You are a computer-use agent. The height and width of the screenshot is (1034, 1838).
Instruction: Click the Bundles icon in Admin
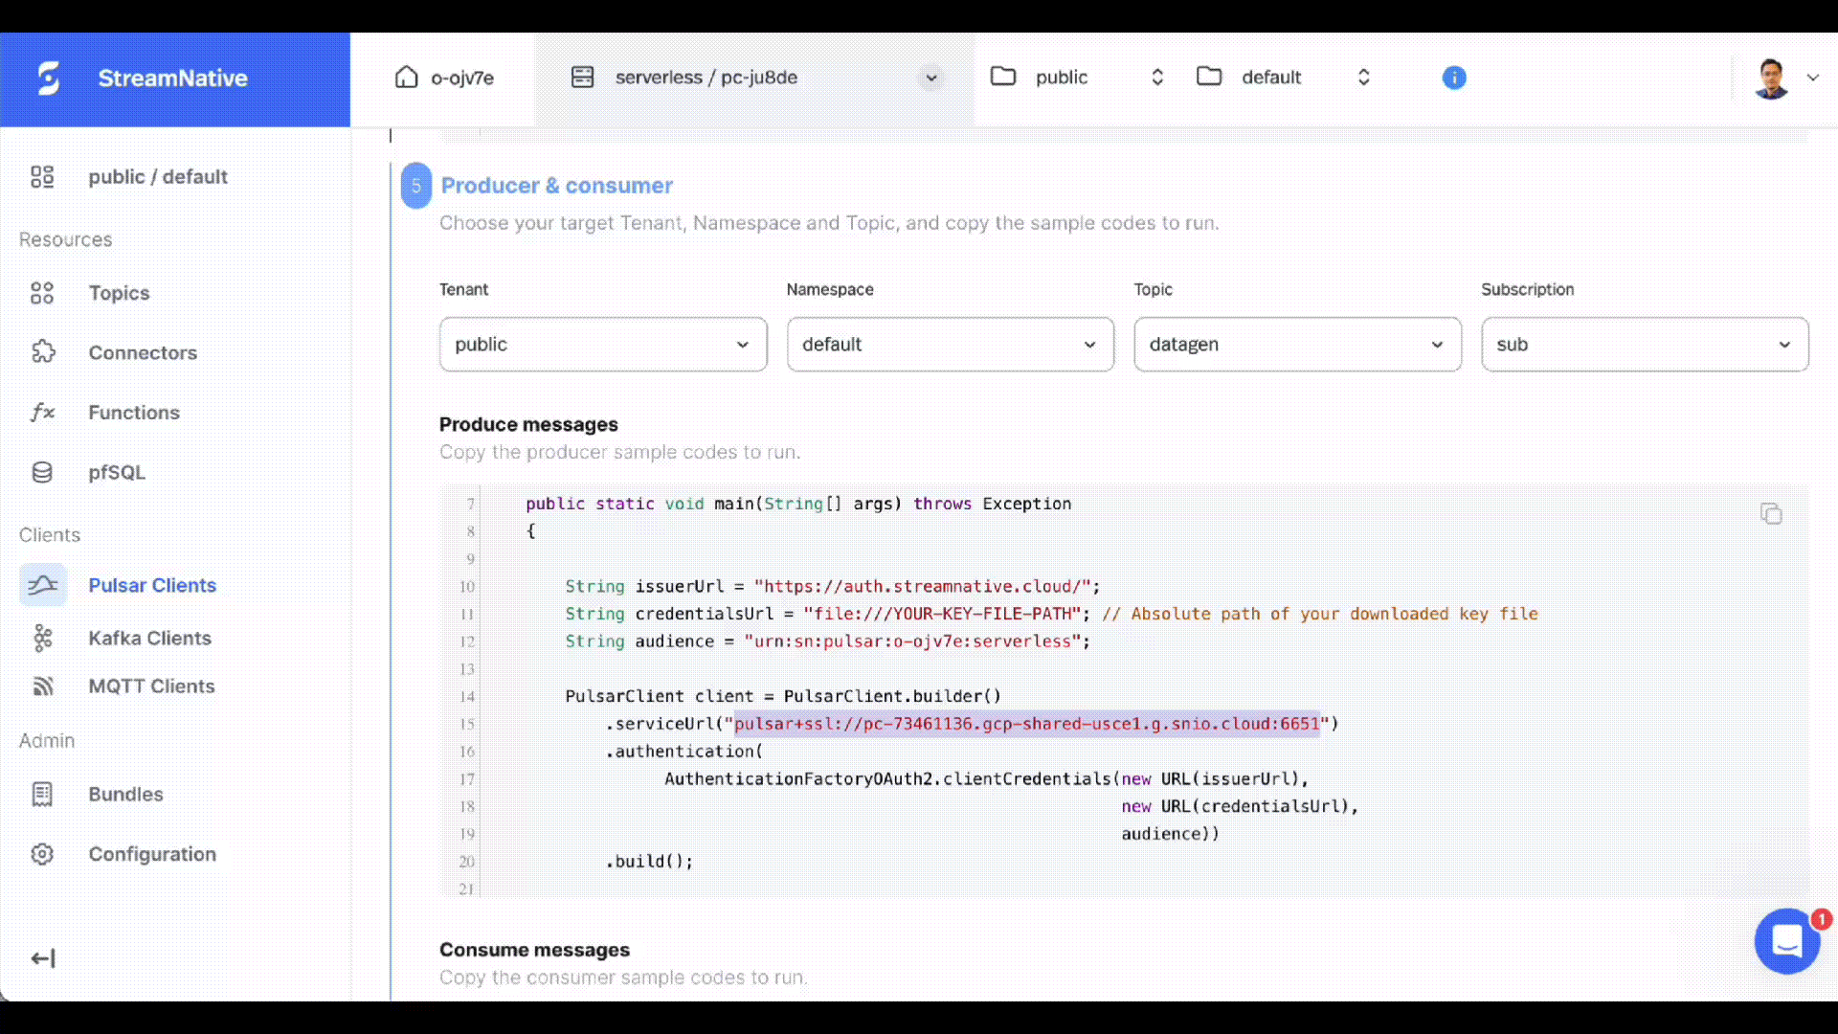tap(42, 795)
